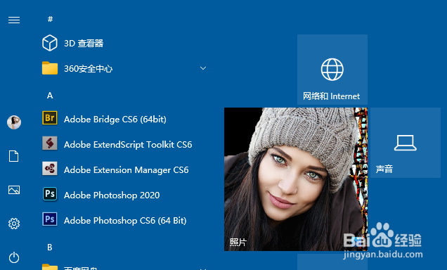Expand the Start menu hamburger button
Screen dimensions: 447x270
[14, 20]
